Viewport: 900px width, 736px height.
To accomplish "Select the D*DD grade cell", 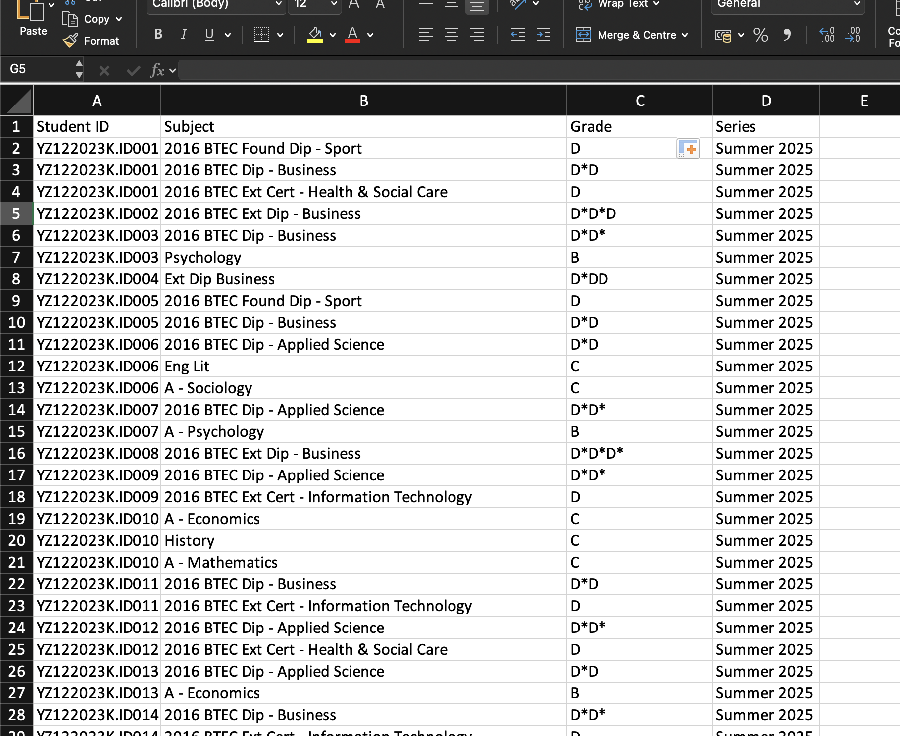I will [x=640, y=279].
